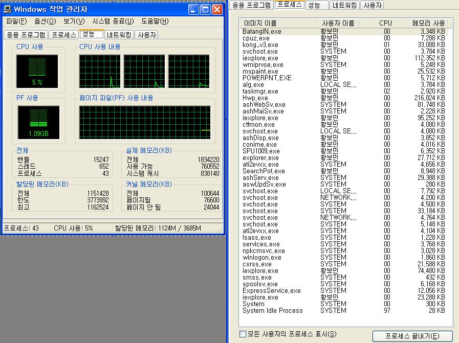
Task: Click the Task Manager title bar icon
Action: 8,9
